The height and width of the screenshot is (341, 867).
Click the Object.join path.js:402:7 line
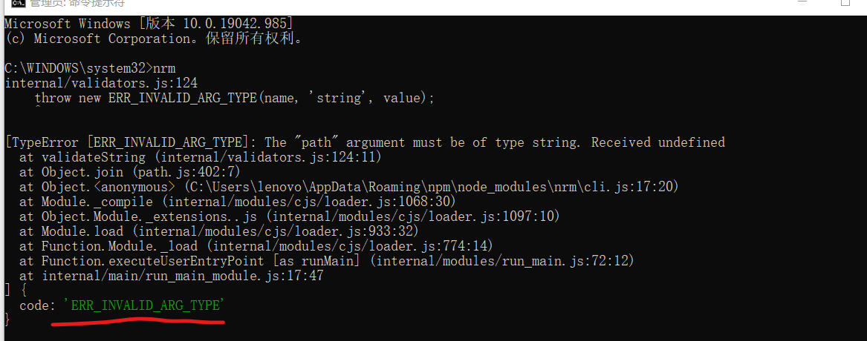(130, 172)
